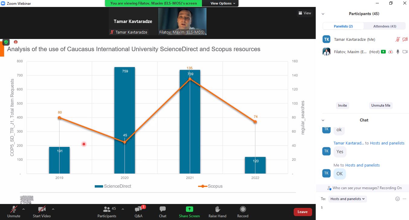
Task: Click the Zoom Webinar logo in title bar
Action: pyautogui.click(x=3, y=3)
